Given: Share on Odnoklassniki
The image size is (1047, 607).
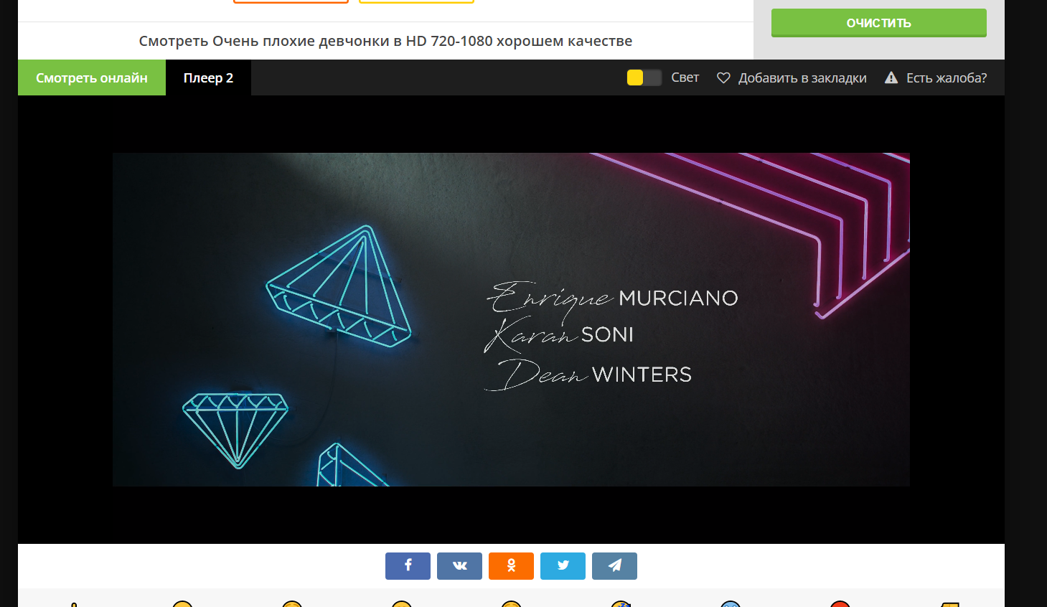Looking at the screenshot, I should [x=511, y=565].
